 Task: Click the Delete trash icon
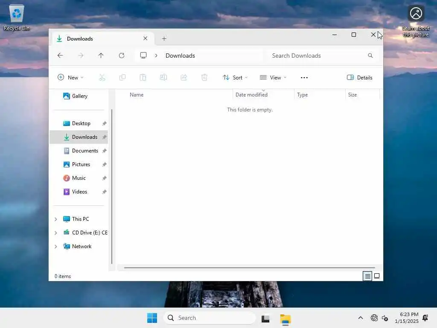[x=204, y=78]
